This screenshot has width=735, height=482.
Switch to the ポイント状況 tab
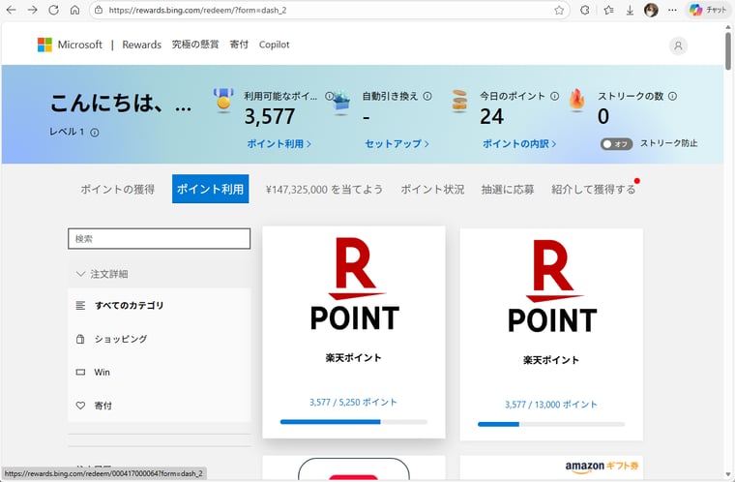coord(432,189)
